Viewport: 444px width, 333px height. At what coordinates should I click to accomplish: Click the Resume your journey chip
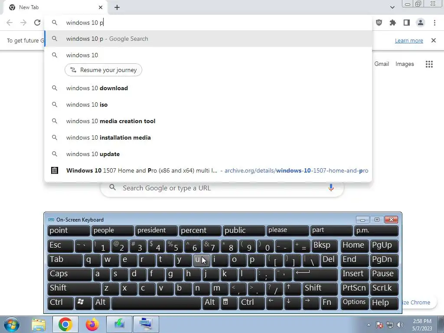pos(103,70)
